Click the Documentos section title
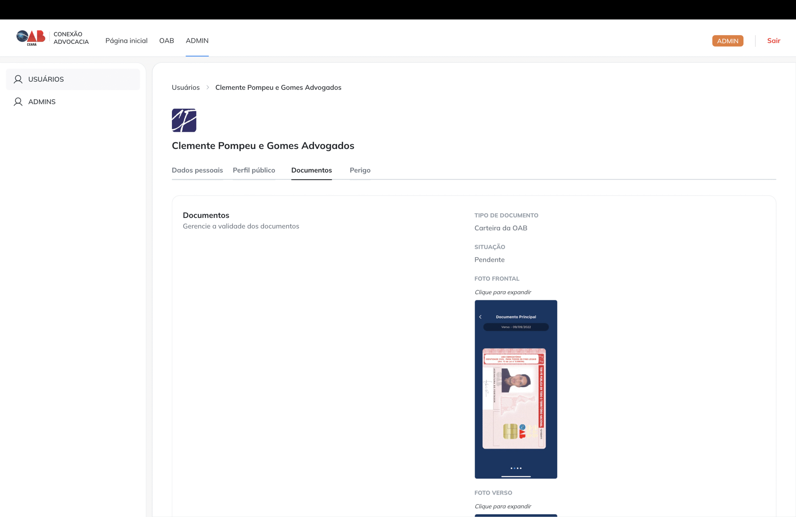The width and height of the screenshot is (796, 517). 206,215
